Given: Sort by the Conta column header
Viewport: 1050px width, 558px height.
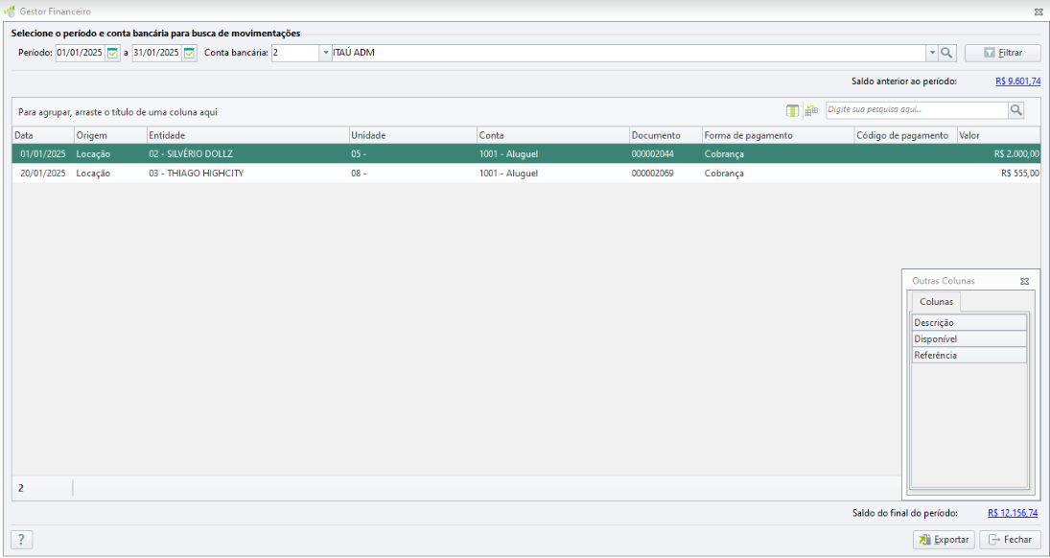Looking at the screenshot, I should 553,135.
